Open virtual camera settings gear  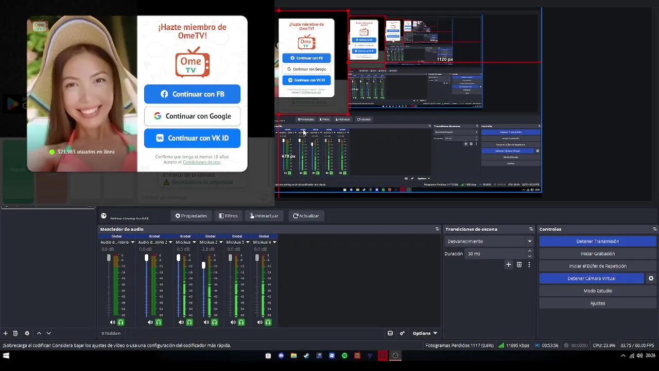click(651, 278)
